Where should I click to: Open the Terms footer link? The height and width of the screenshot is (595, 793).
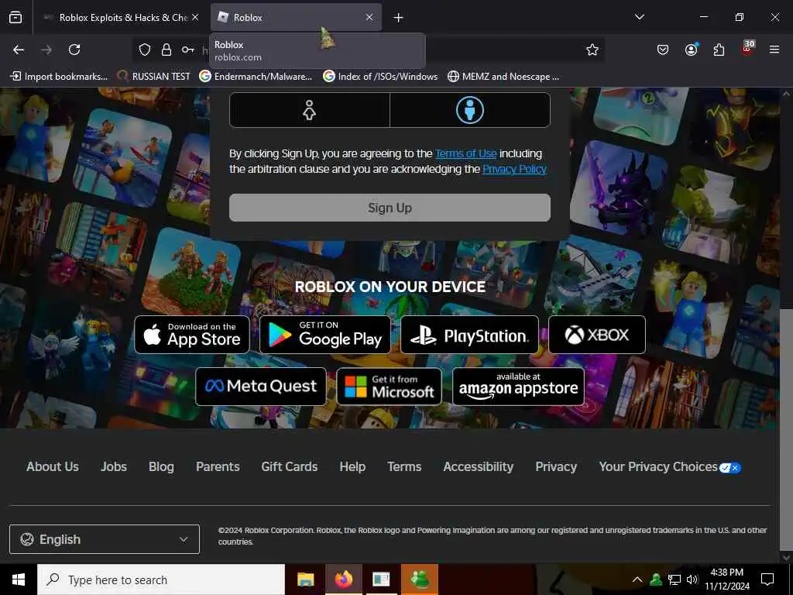(404, 466)
